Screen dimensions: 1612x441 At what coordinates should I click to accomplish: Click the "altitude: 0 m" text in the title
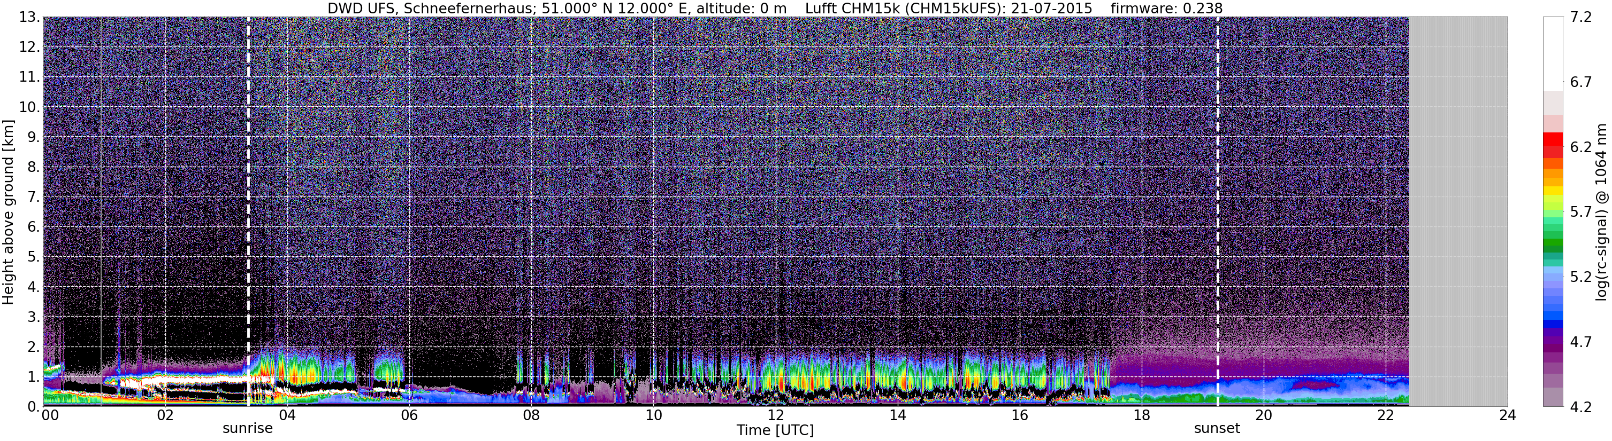735,8
